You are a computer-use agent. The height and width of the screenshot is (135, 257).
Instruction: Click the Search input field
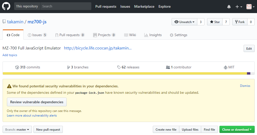click(x=66, y=6)
